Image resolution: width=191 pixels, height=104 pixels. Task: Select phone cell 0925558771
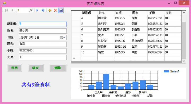point(156,18)
